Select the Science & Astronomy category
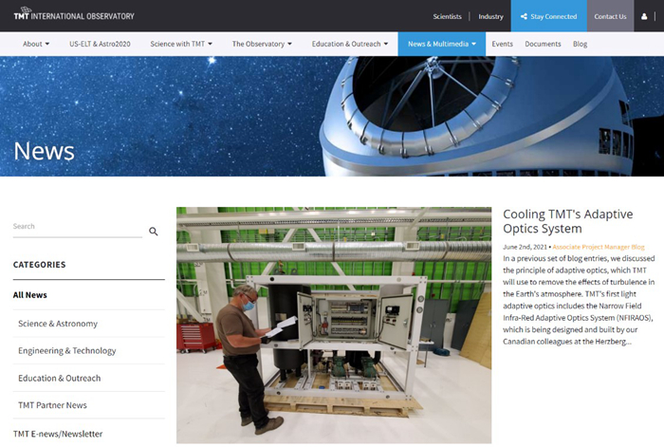 pos(58,324)
